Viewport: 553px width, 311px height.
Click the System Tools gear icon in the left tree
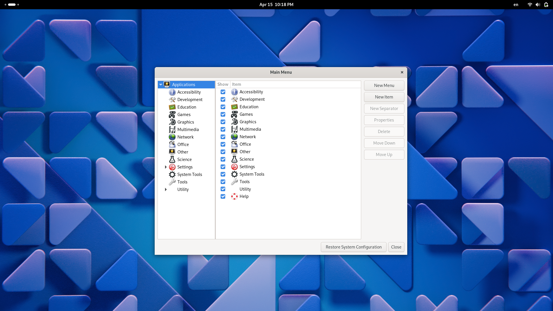pyautogui.click(x=172, y=175)
